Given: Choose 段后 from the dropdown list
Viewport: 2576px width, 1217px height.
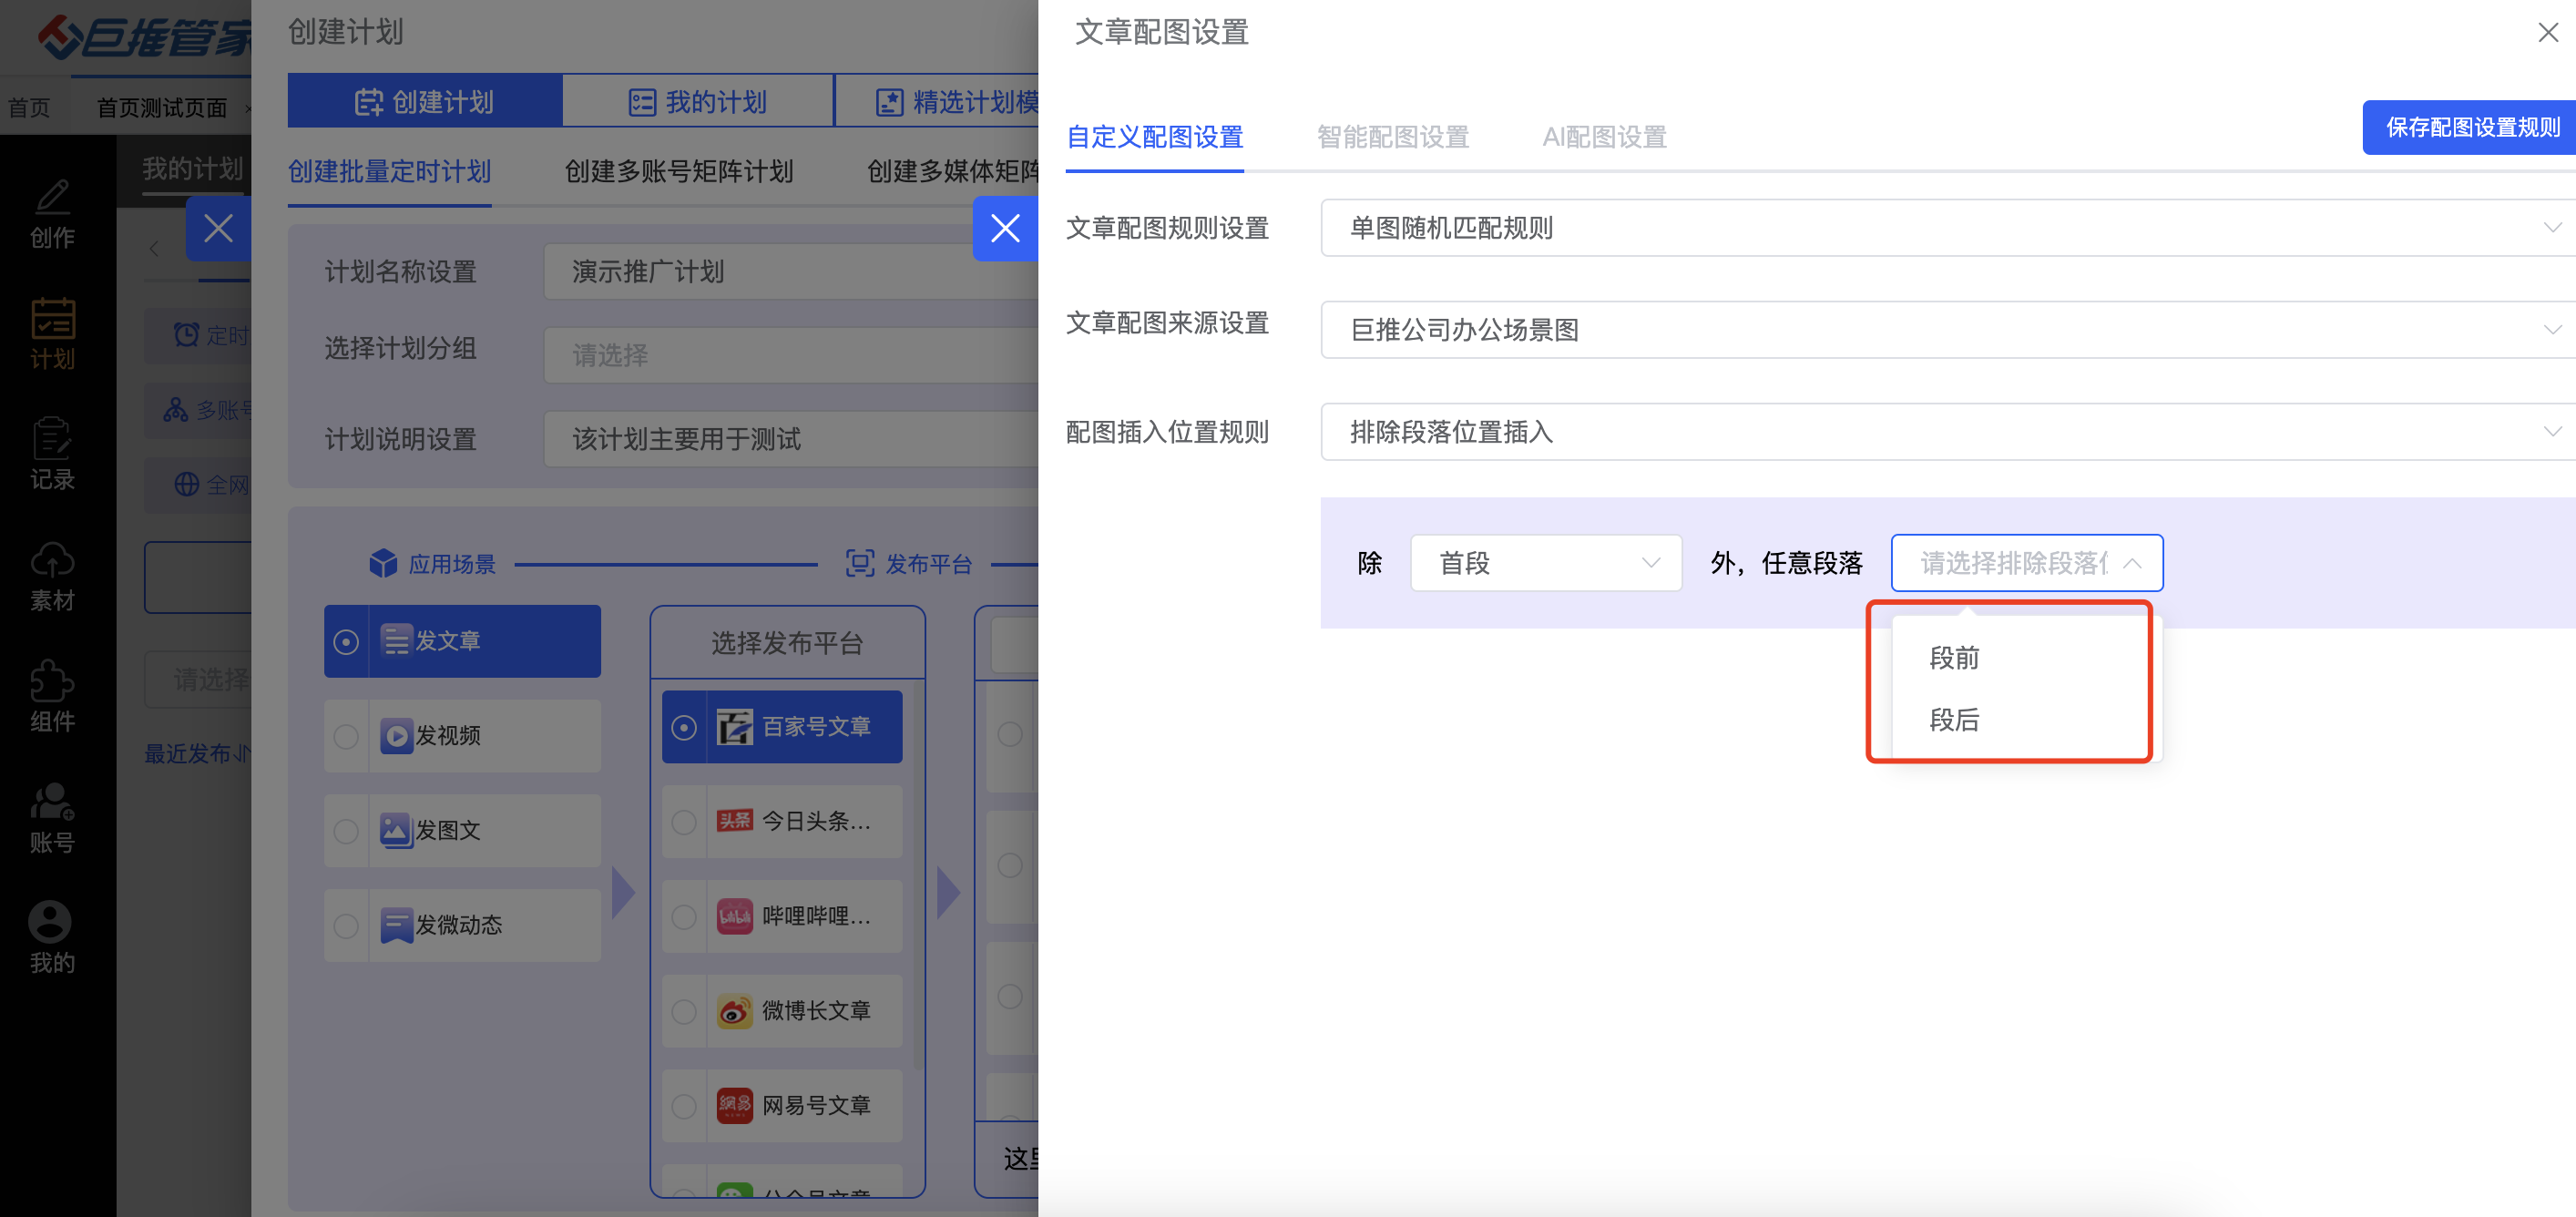Looking at the screenshot, I should click(x=1954, y=720).
